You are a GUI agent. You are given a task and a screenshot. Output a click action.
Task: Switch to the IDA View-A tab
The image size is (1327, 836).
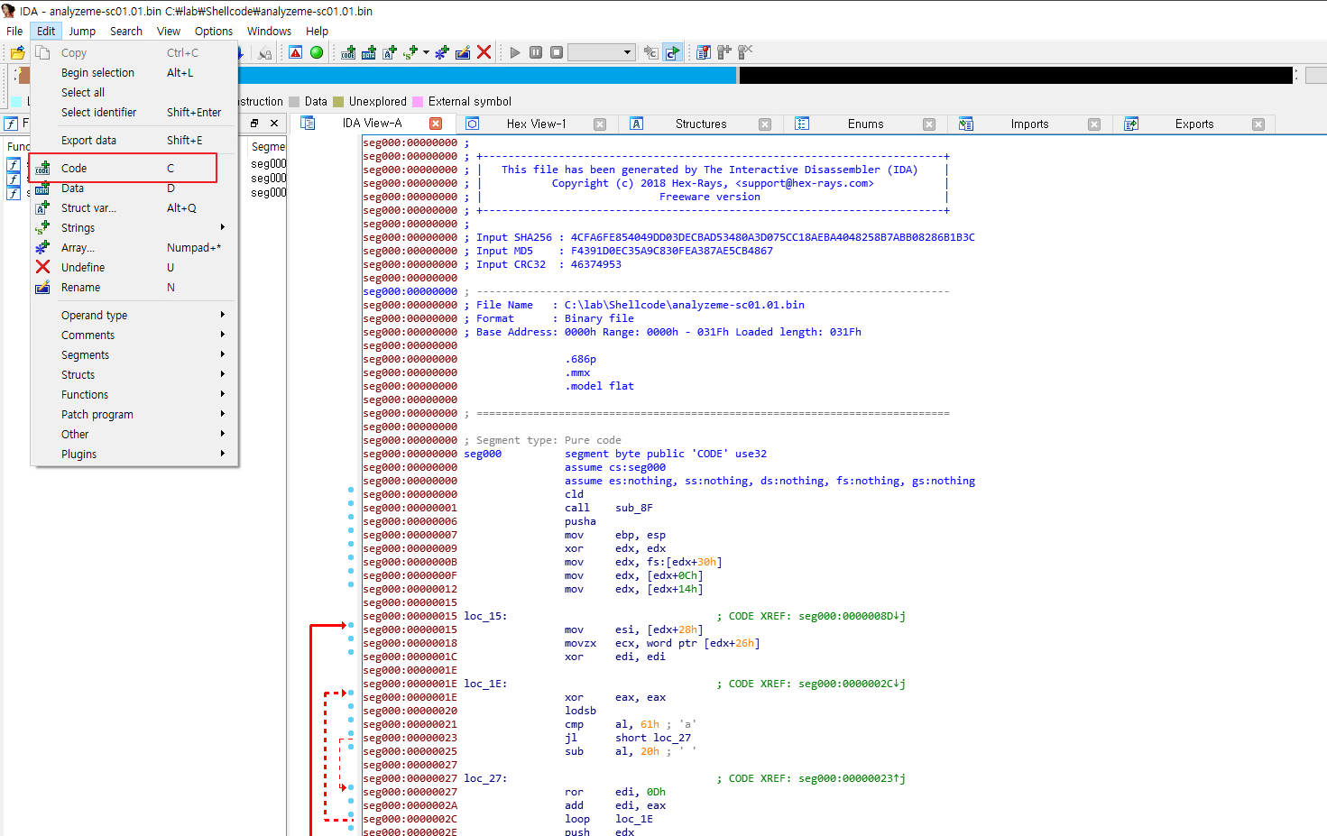(x=372, y=124)
